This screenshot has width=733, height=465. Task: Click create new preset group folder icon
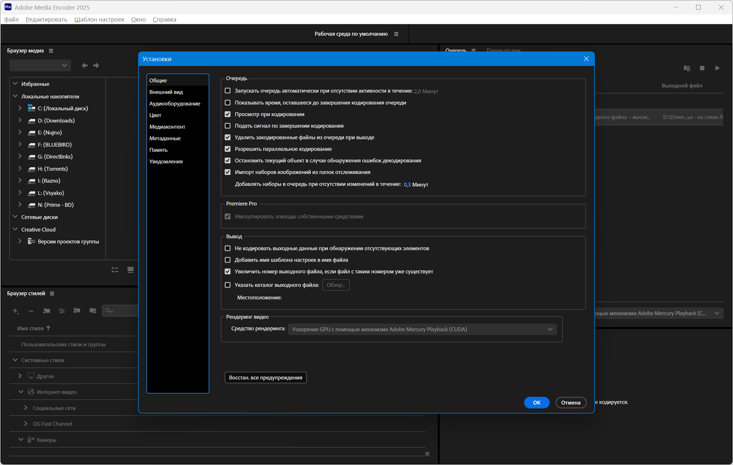pyautogui.click(x=47, y=311)
